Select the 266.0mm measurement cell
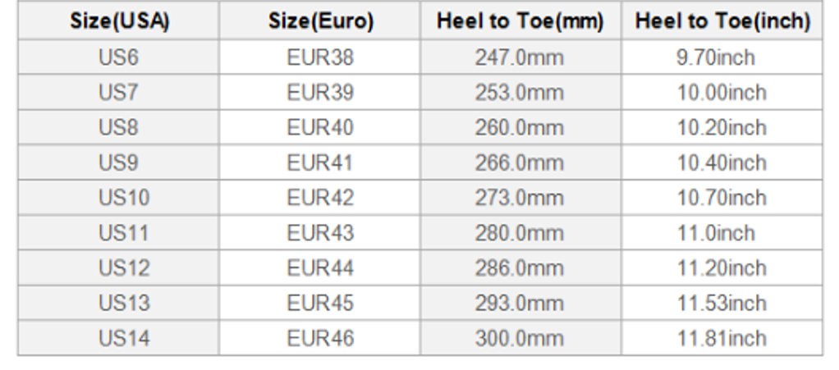Viewport: 839px width, 370px height. click(520, 162)
